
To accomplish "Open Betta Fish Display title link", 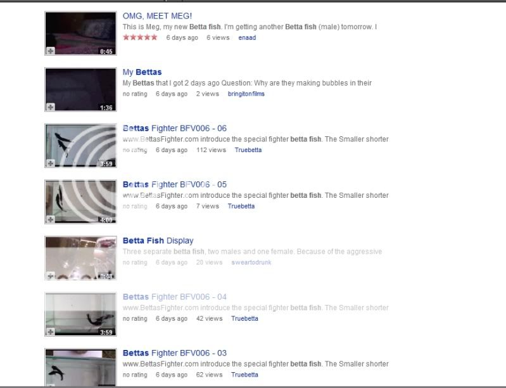I will [158, 241].
